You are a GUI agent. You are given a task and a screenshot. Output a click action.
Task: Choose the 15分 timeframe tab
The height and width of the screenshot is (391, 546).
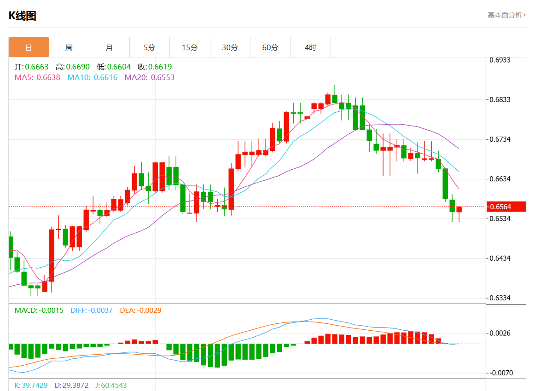pos(190,47)
